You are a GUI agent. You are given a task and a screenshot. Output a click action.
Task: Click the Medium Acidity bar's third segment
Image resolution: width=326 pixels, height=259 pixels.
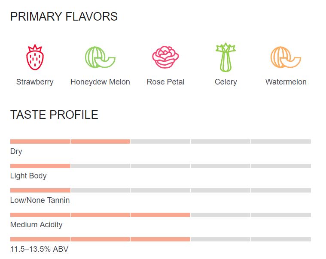[160, 215]
